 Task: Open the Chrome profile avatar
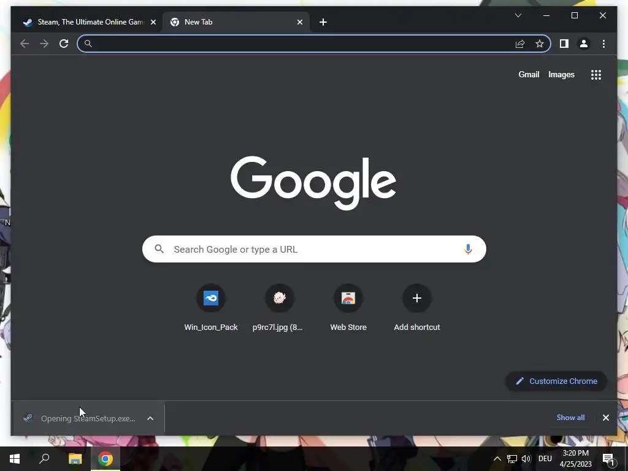click(584, 44)
